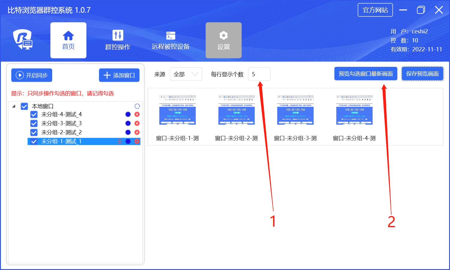Uncheck the 未分组-2-测试_2 checkbox
The width and height of the screenshot is (450, 270).
[x=34, y=133]
